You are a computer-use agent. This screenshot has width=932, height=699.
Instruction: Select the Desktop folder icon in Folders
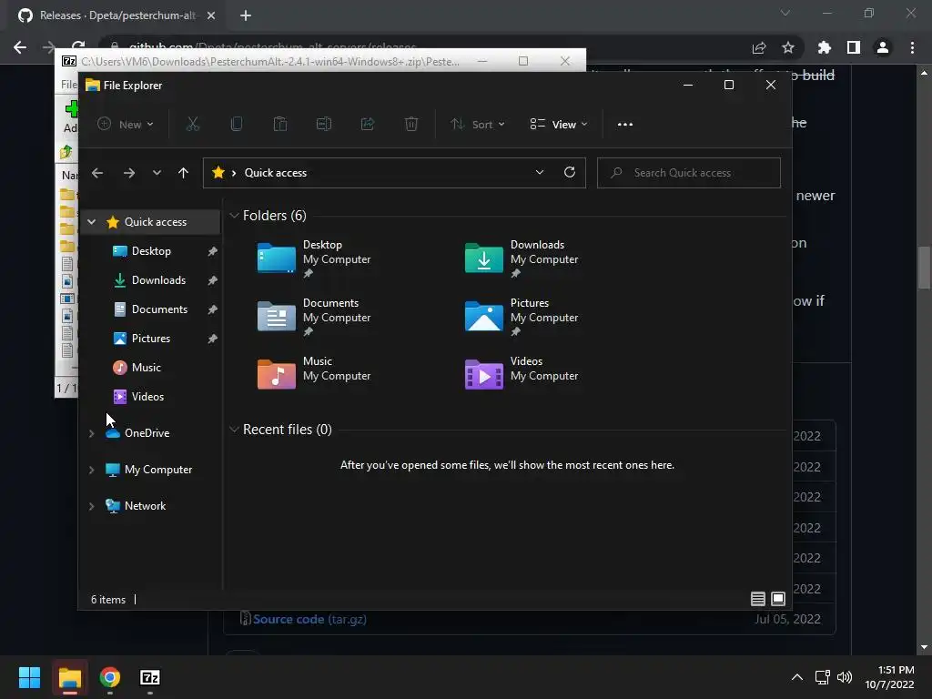pyautogui.click(x=277, y=258)
